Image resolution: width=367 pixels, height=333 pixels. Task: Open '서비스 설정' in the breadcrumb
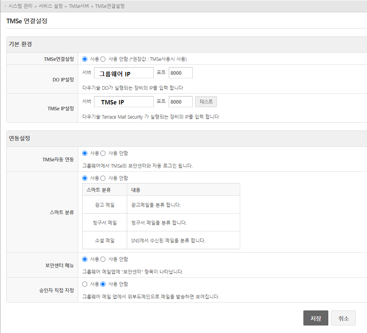(x=51, y=6)
